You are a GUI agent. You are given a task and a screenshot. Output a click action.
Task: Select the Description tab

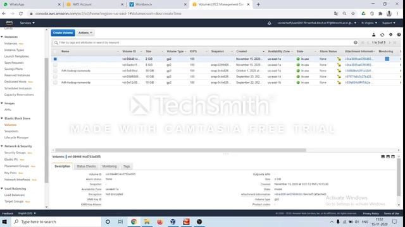(x=62, y=166)
